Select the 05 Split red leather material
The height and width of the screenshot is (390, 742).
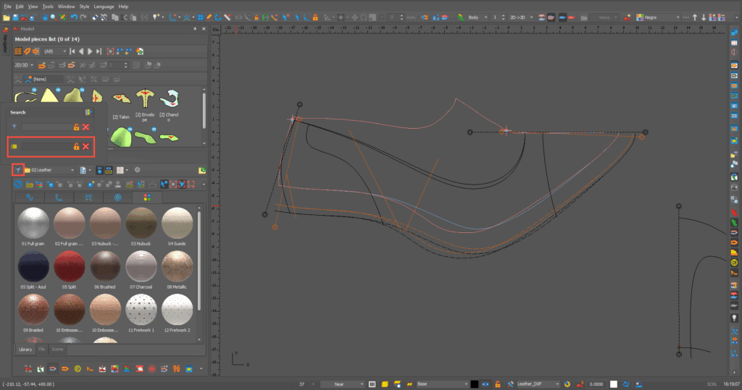point(67,266)
